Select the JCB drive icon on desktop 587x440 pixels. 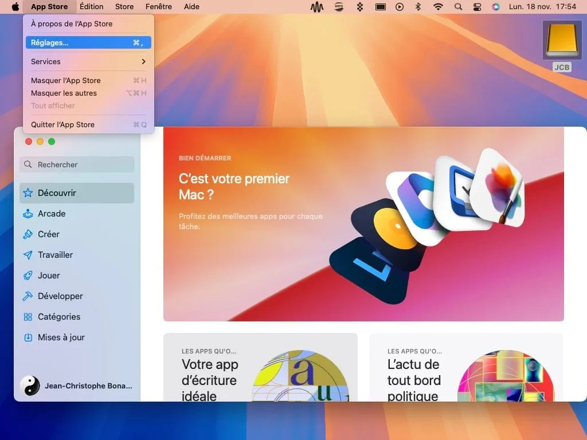[562, 40]
